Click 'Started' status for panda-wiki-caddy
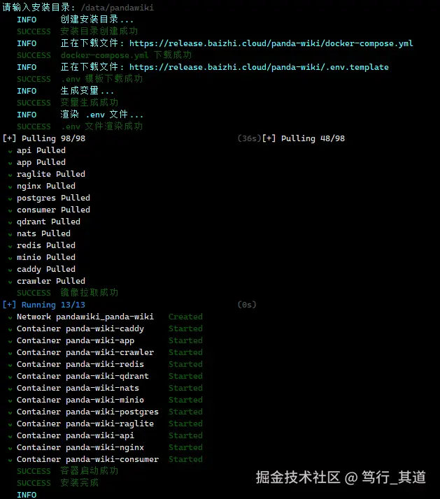The height and width of the screenshot is (499, 440). [185, 328]
